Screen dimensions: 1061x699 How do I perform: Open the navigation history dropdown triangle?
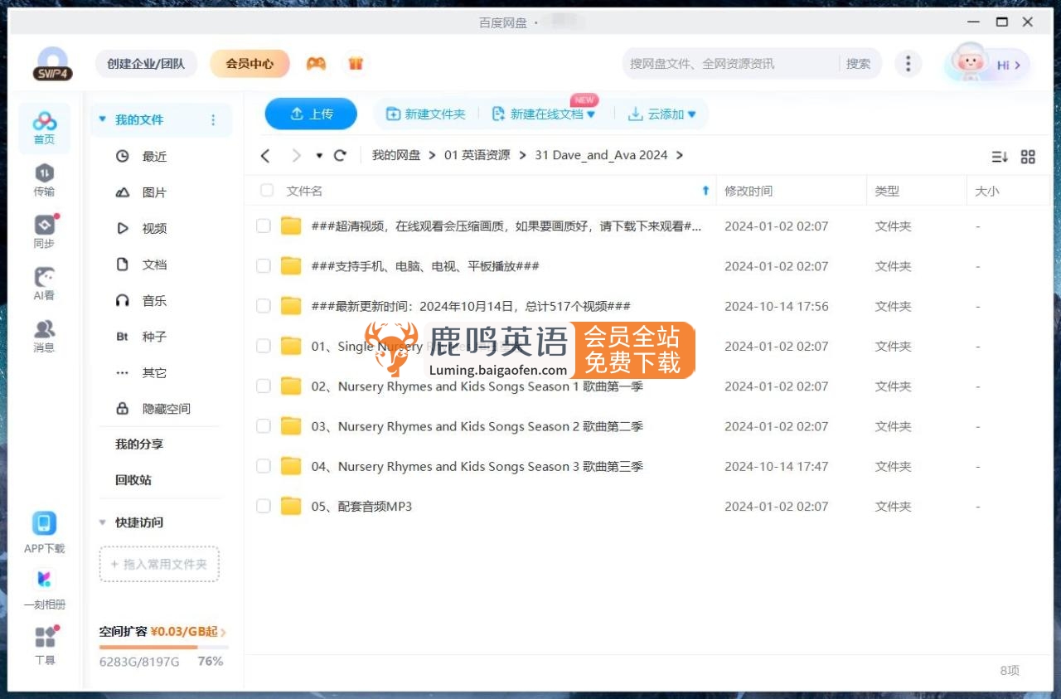pos(319,156)
